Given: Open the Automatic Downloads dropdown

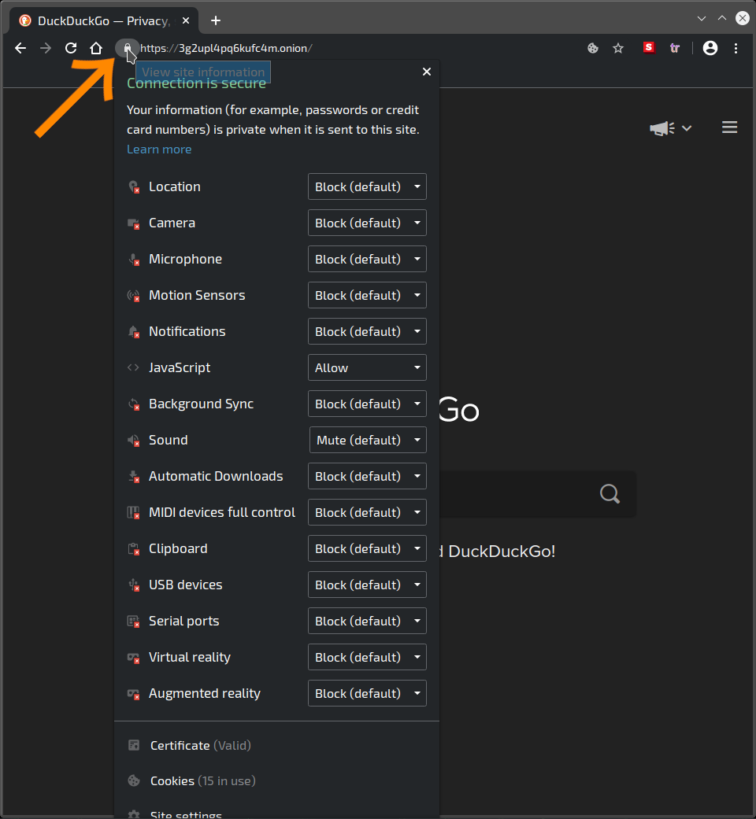Looking at the screenshot, I should (x=367, y=476).
